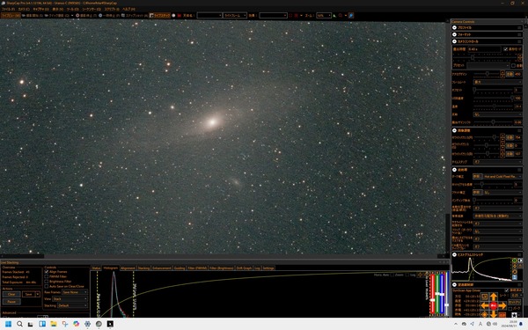Open the Drift Graph tab
The width and height of the screenshot is (528, 330).
(x=244, y=268)
